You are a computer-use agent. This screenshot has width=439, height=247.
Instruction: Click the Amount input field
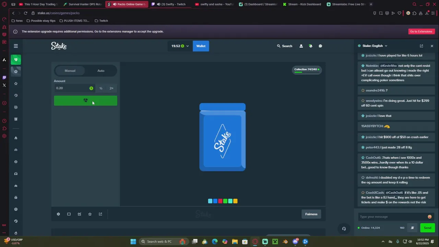(75, 88)
